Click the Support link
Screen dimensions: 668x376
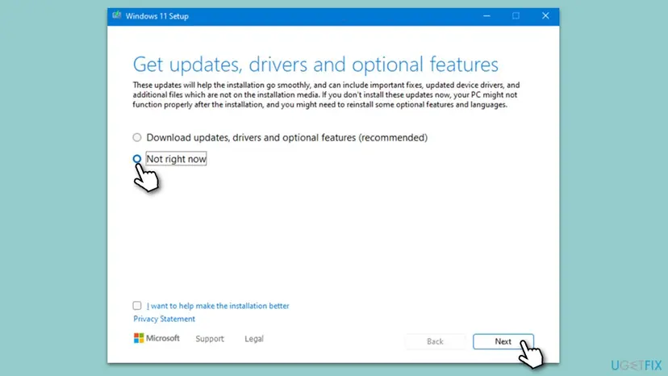coord(210,339)
